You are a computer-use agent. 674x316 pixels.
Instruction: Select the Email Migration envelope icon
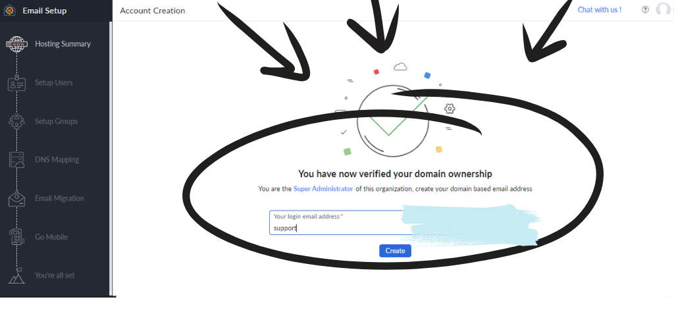coord(16,198)
